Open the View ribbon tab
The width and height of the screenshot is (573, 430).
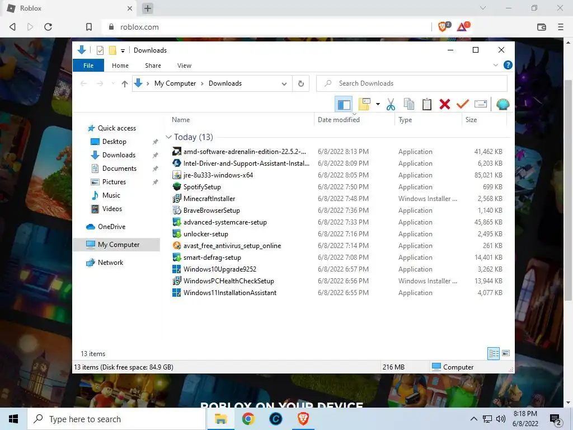[x=184, y=66]
